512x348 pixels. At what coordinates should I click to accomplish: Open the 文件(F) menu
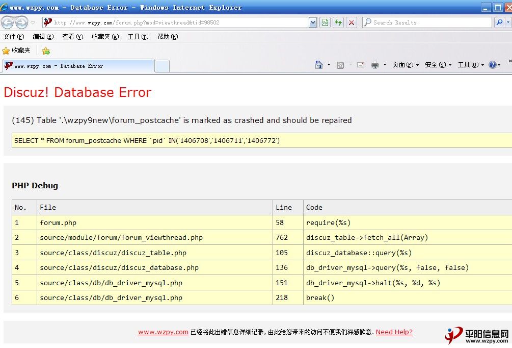pos(14,37)
